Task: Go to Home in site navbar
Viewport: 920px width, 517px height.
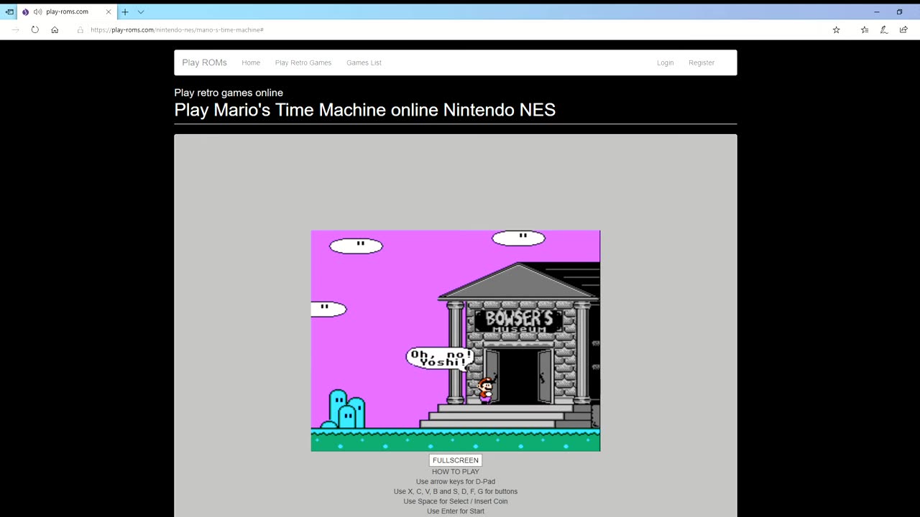Action: (251, 62)
